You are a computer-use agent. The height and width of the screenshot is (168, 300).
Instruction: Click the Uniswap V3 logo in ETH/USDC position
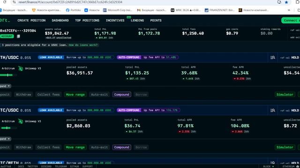21,69
